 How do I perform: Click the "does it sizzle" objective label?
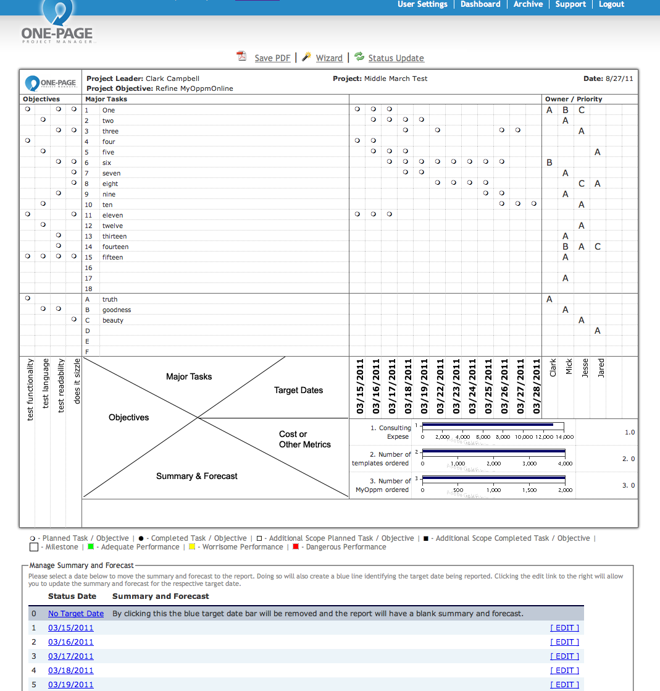(x=77, y=381)
